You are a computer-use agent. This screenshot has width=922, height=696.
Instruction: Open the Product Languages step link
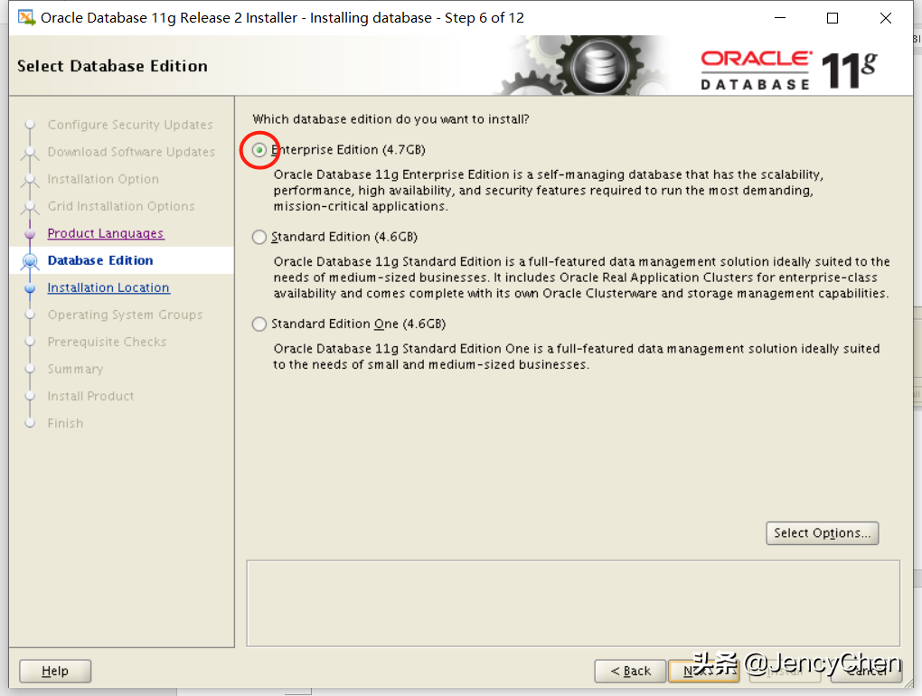tap(106, 233)
